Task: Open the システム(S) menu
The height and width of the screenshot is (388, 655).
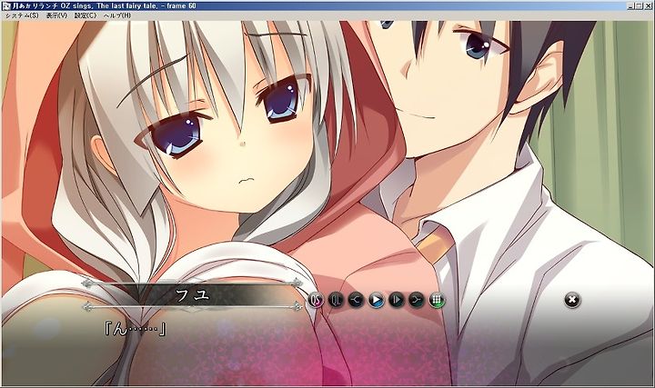Action: pyautogui.click(x=22, y=15)
